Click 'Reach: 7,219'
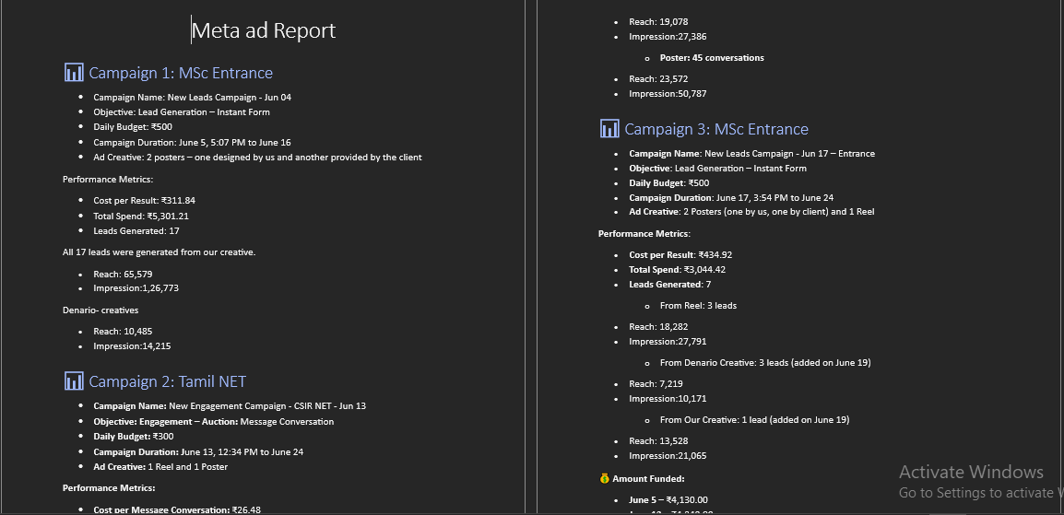 [x=656, y=383]
